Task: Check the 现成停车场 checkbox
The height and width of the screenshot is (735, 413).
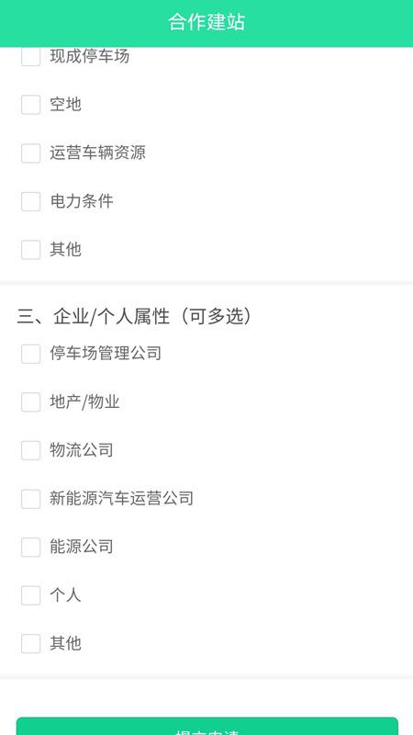Action: click(x=31, y=56)
